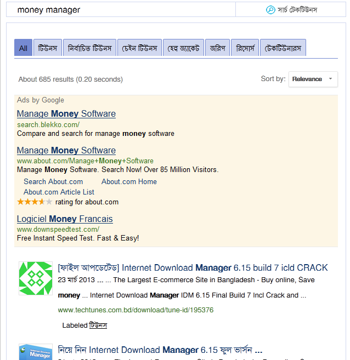
Task: Select the All tab
Action: coord(23,48)
